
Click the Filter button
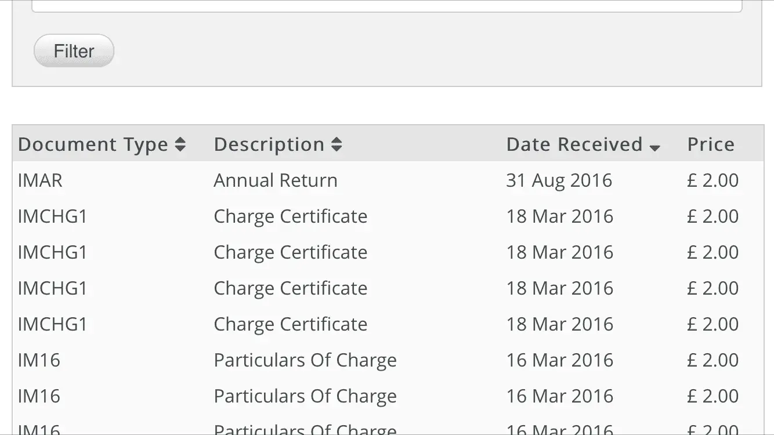(74, 51)
